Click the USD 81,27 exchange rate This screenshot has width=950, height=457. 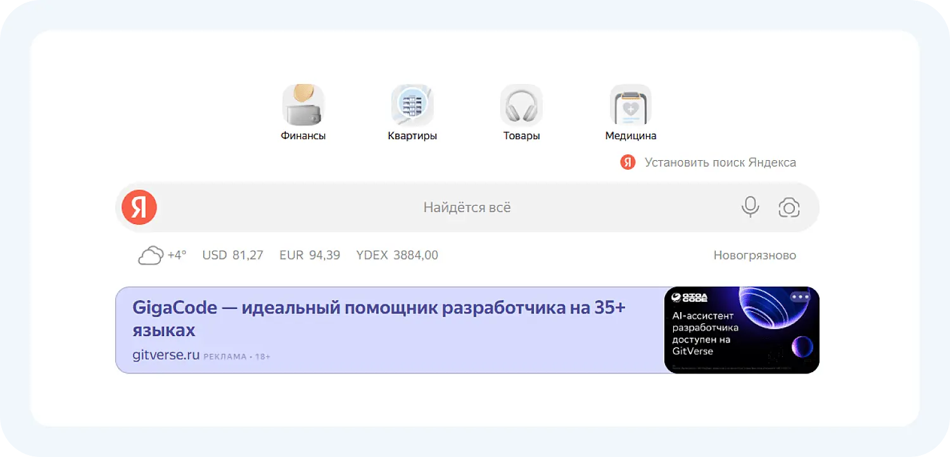[x=232, y=254]
